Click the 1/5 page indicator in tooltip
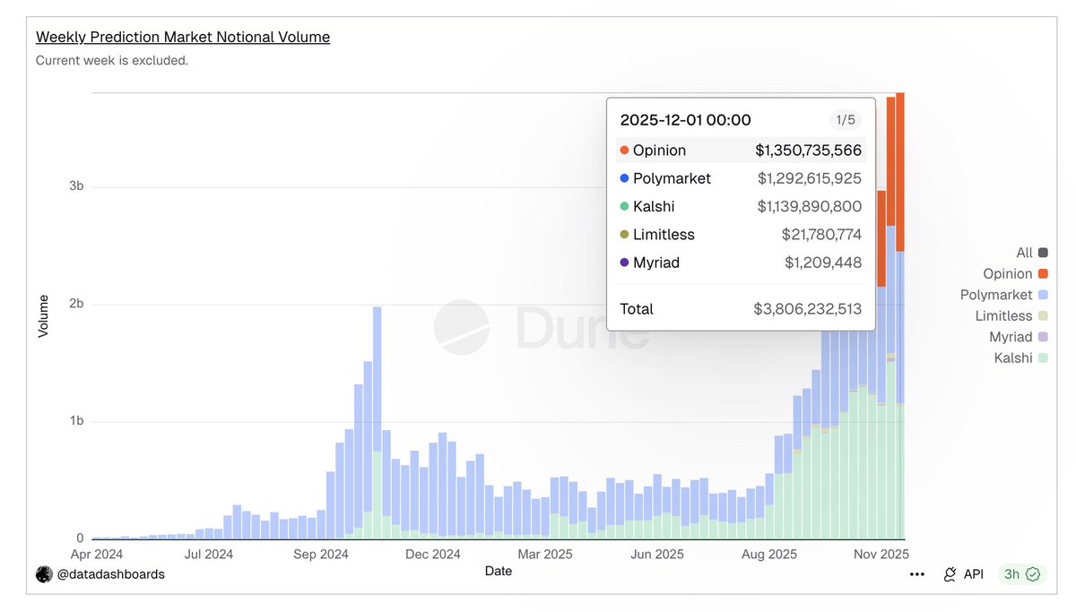The height and width of the screenshot is (612, 1076). coord(846,120)
